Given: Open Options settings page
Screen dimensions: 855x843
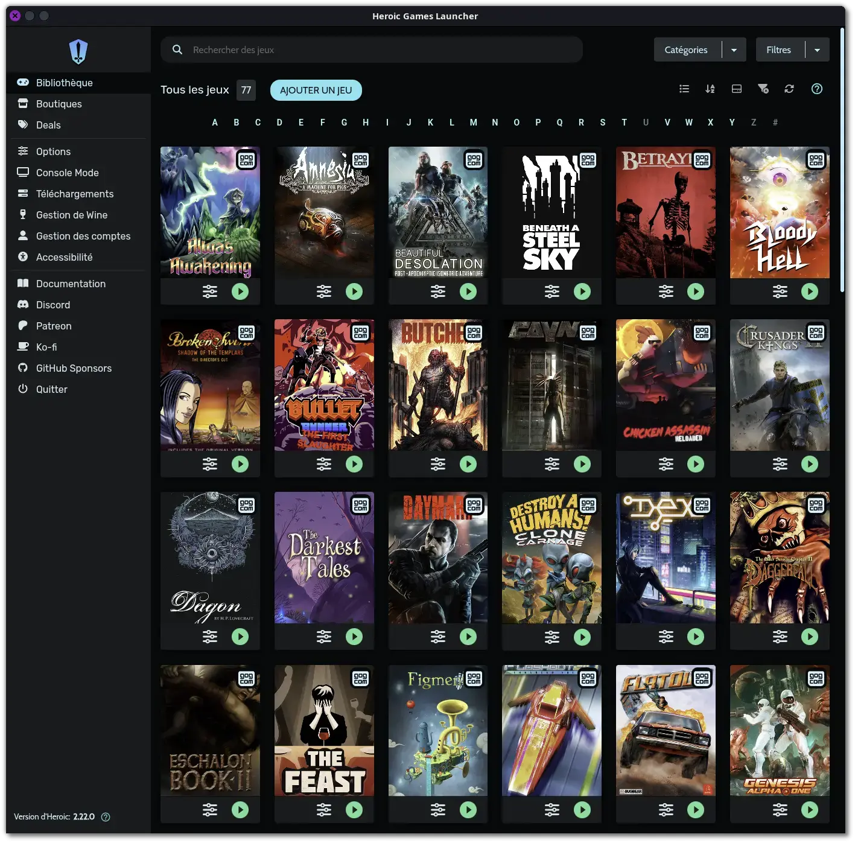Looking at the screenshot, I should 78,151.
